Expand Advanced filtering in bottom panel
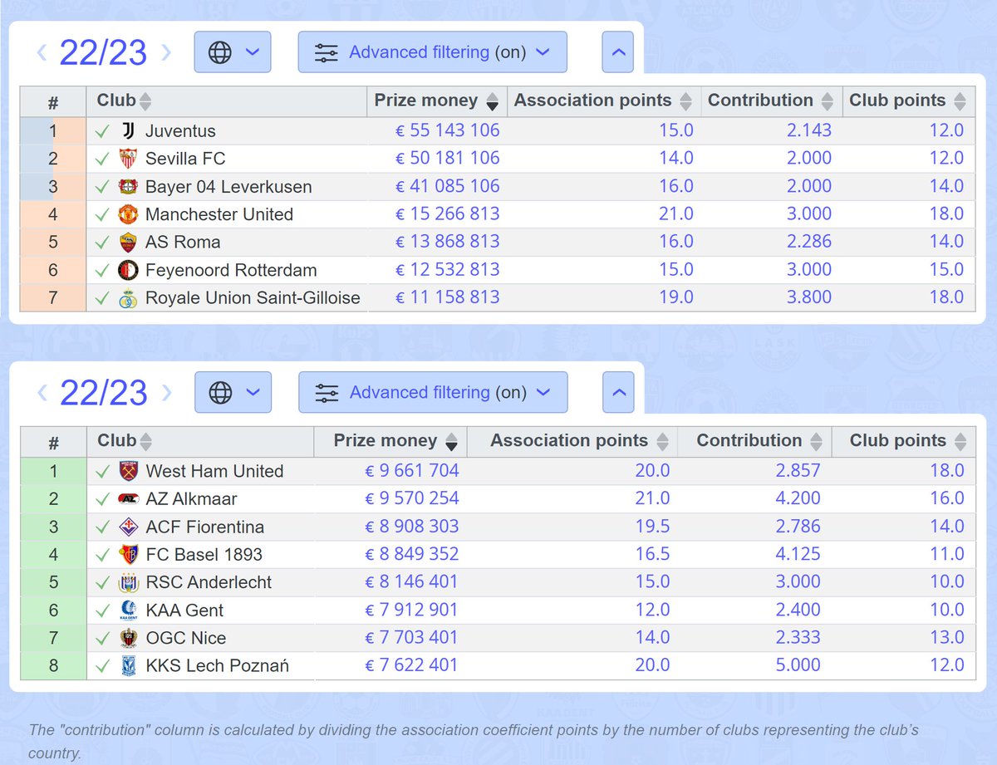Screen dimensions: 997x765 432,393
